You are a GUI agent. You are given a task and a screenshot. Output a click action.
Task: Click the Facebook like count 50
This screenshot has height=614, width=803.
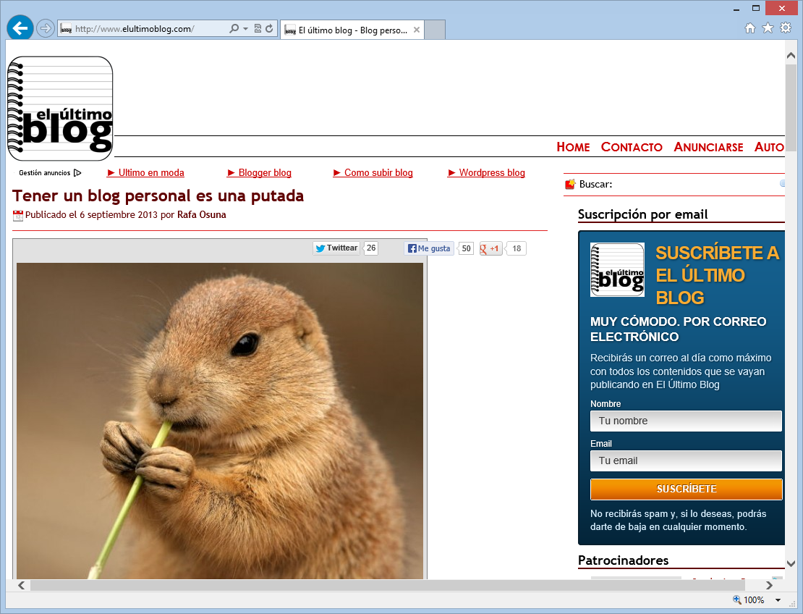(x=465, y=248)
